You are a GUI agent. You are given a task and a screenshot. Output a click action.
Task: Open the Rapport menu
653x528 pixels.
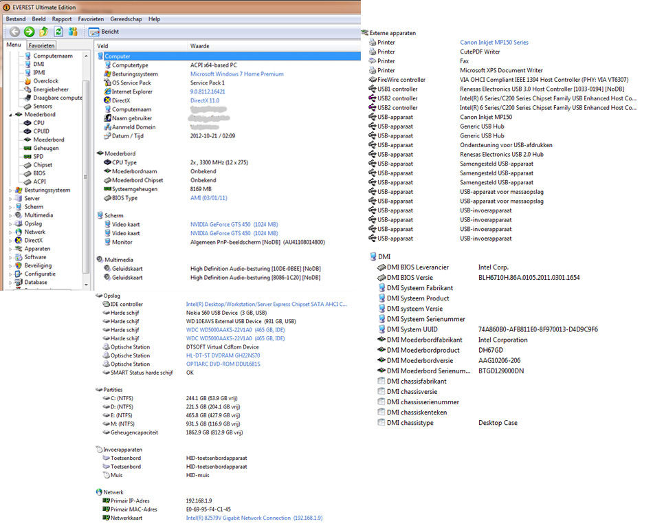62,19
